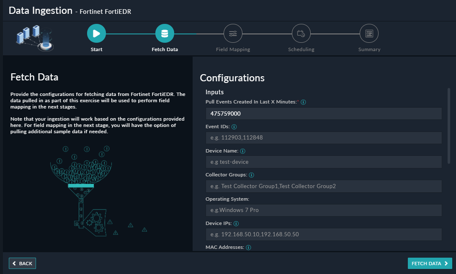Image resolution: width=456 pixels, height=274 pixels.
Task: Click the Scheduling calendar-clock step icon
Action: [301, 34]
